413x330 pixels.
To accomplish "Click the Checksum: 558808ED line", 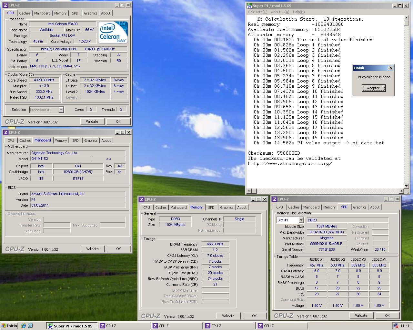I will 274,153.
